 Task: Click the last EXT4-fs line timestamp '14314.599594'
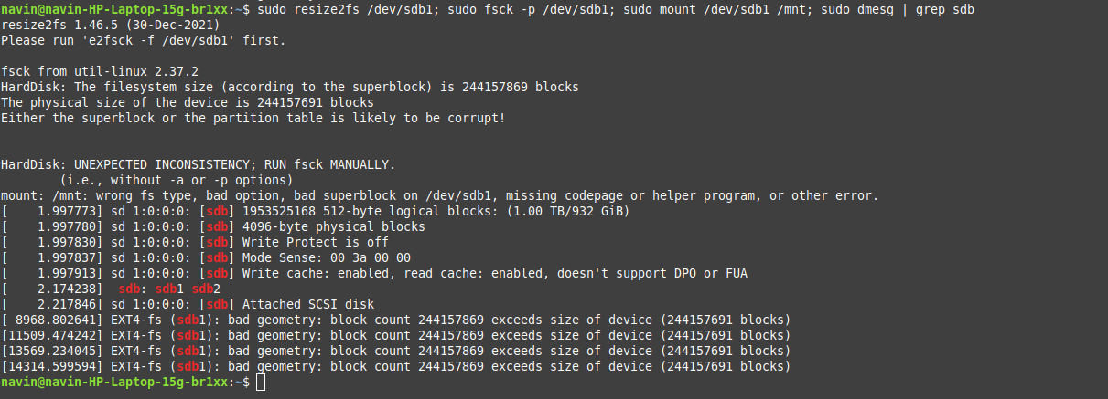click(53, 366)
